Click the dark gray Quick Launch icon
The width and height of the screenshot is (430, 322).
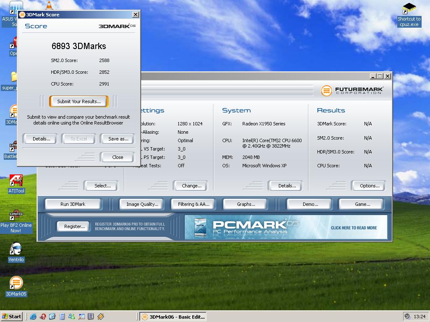pyautogui.click(x=91, y=317)
